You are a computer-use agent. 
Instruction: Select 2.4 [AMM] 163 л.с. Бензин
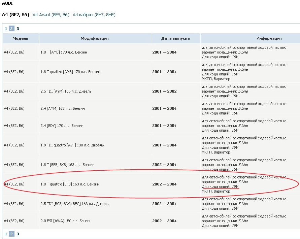63,108
